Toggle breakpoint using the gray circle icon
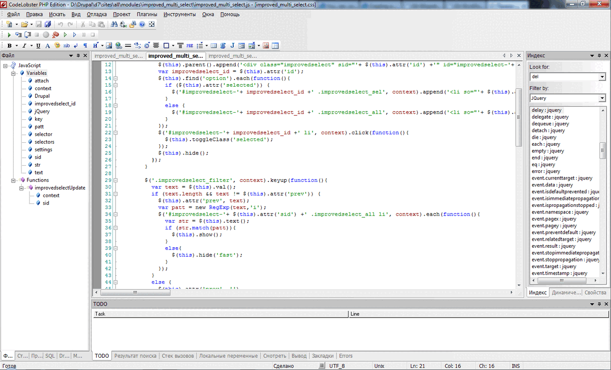Viewport: 611px width, 370px height. pos(46,35)
